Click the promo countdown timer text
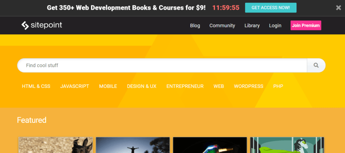Viewport: 345px width, 153px height. [226, 8]
